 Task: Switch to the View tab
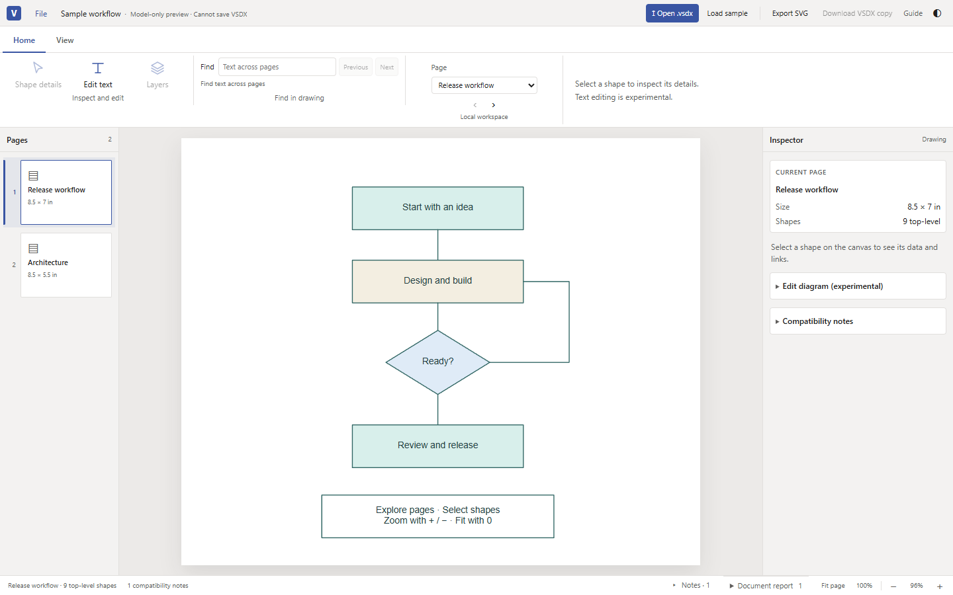click(x=65, y=40)
